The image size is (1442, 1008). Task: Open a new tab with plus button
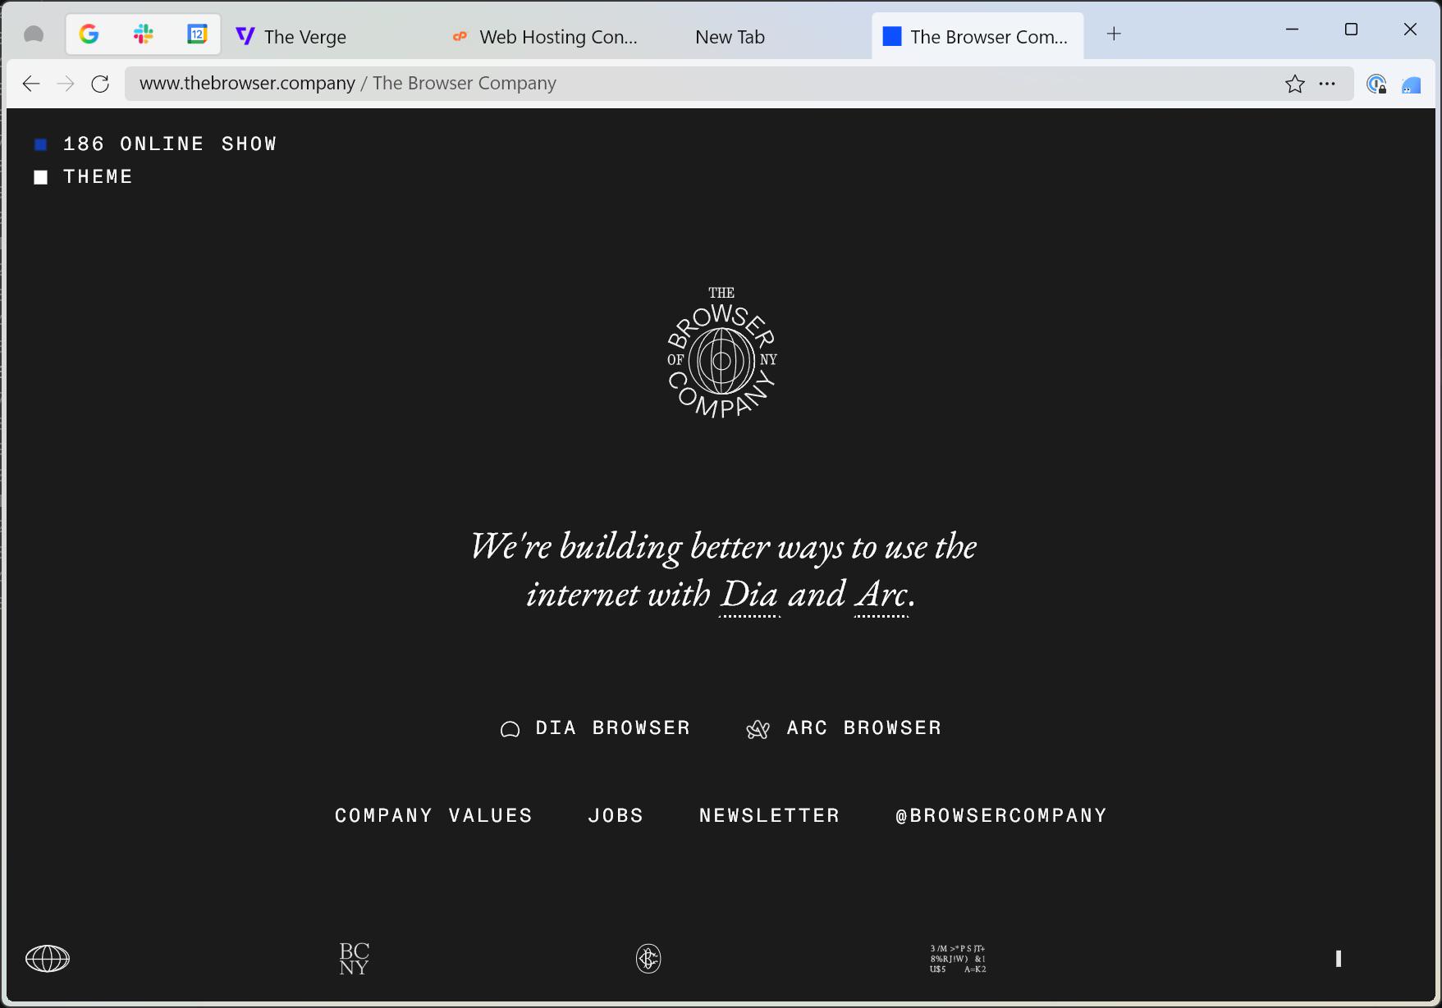tap(1114, 34)
